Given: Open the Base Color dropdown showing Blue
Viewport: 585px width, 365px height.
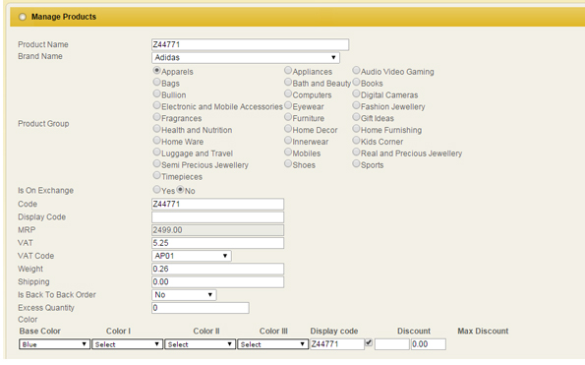Looking at the screenshot, I should click(54, 344).
